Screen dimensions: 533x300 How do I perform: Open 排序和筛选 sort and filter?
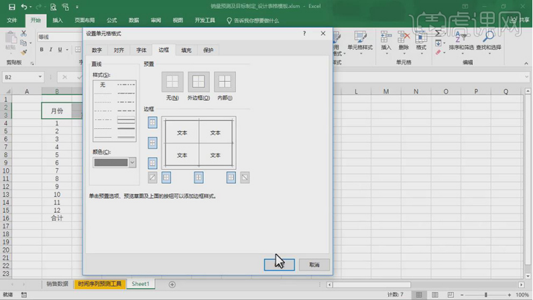(x=461, y=41)
